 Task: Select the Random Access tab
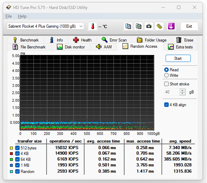[x=140, y=46]
